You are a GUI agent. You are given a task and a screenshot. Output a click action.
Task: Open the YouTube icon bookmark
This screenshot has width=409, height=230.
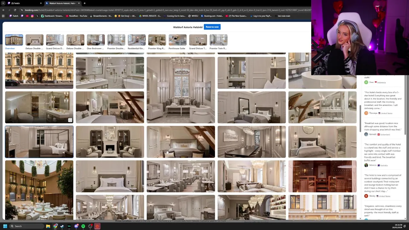click(x=27, y=16)
